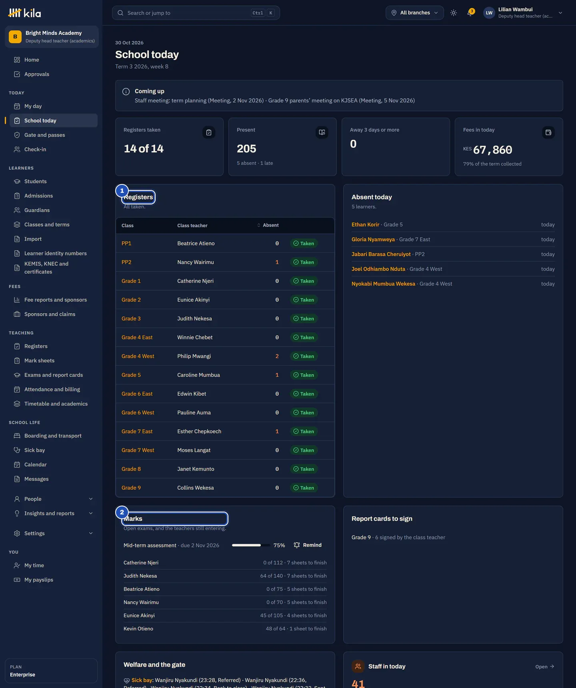Click the Coming up info icon
Viewport: 576px width, 688px height.
(126, 92)
